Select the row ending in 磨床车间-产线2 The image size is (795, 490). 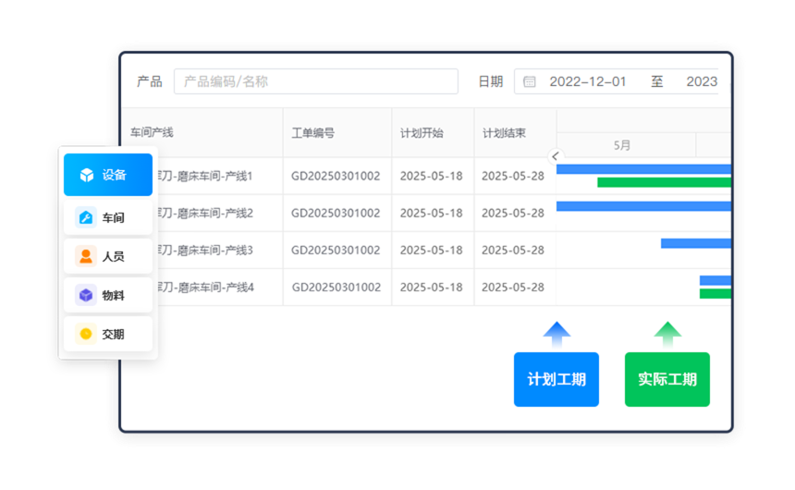pos(426,213)
